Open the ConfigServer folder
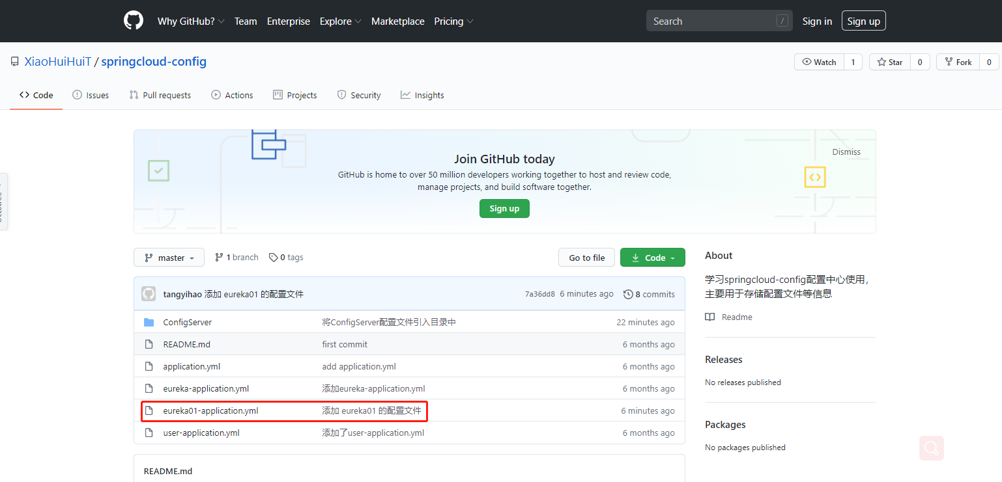 188,322
